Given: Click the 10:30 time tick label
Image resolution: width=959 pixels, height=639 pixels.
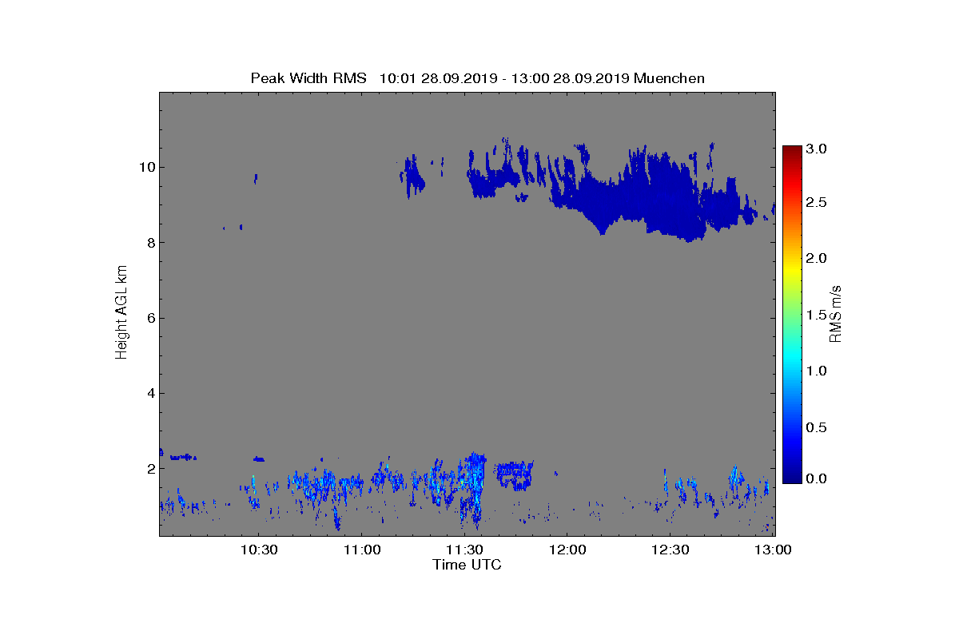Looking at the screenshot, I should pos(258,550).
